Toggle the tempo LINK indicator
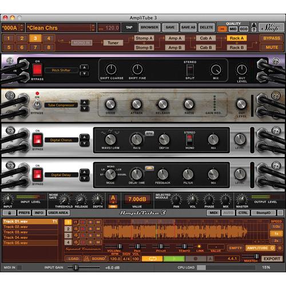This screenshot has height=286, width=286. 199,247
